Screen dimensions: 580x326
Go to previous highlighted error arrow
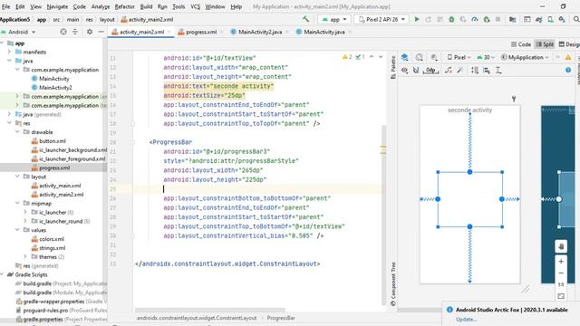coord(372,57)
